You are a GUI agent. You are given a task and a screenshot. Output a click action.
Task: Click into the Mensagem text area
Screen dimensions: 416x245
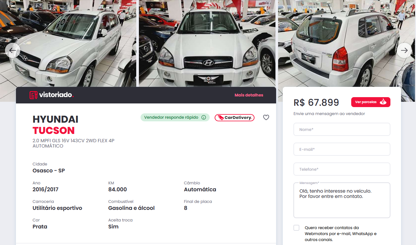[342, 200]
